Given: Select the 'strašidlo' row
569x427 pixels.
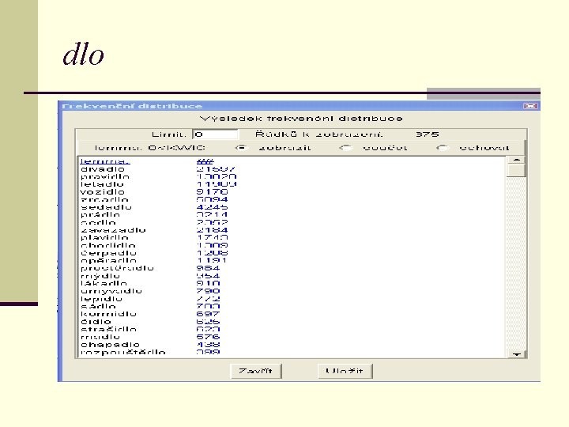Looking at the screenshot, I should (150, 329).
